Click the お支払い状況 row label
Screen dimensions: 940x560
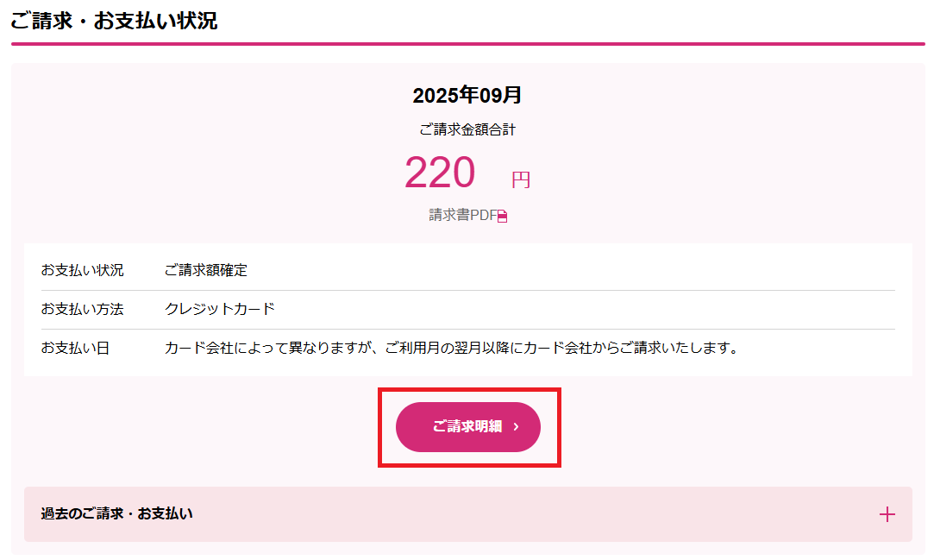[x=83, y=270]
